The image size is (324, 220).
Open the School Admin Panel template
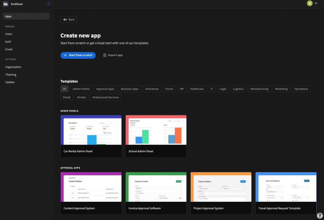point(156,136)
